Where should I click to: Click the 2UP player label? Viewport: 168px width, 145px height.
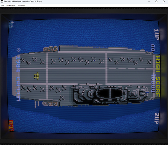[x=157, y=118]
